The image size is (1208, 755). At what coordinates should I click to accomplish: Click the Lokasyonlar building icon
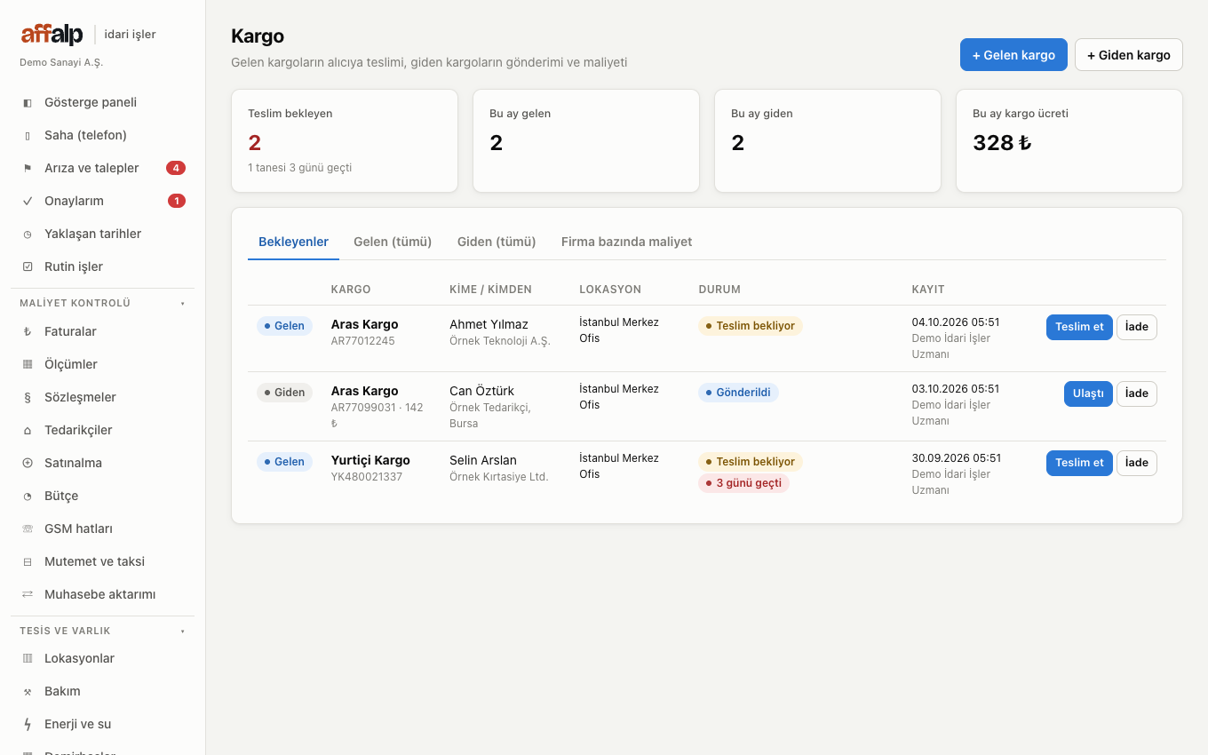(28, 658)
